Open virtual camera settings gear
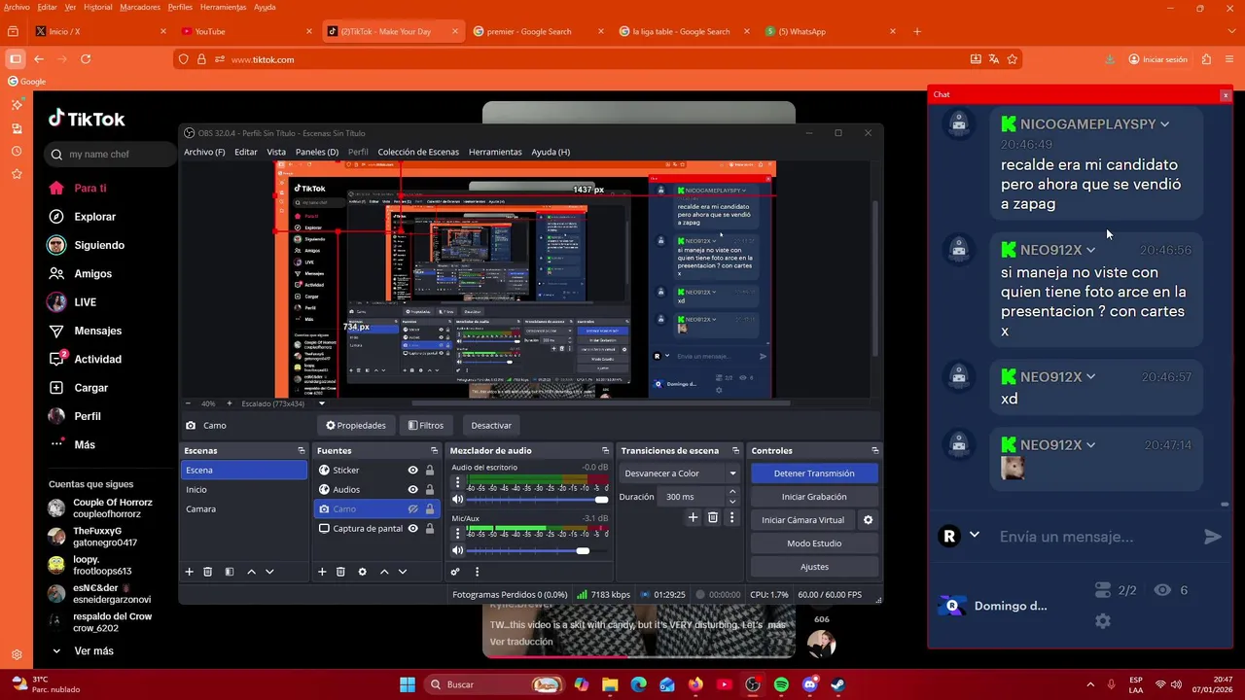 868,520
